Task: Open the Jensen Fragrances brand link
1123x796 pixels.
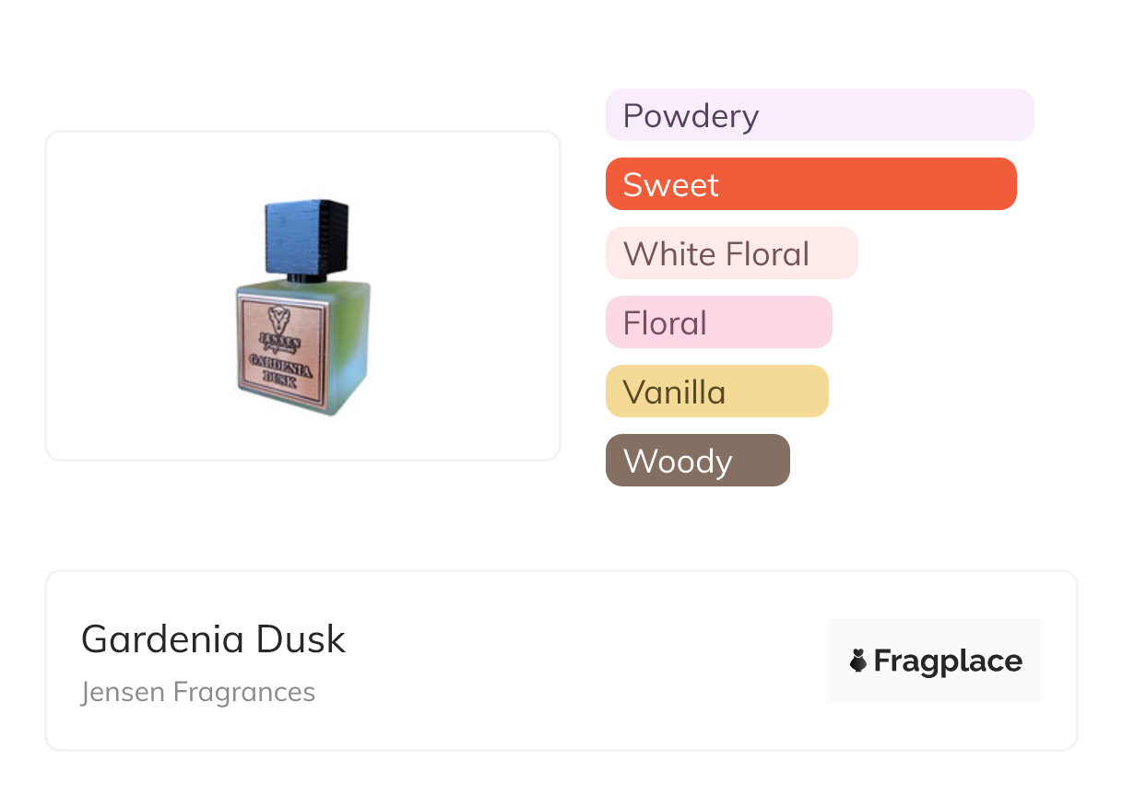Action: click(198, 692)
